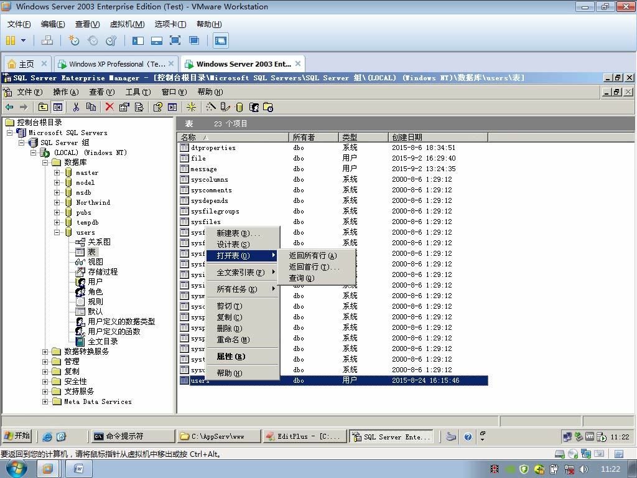This screenshot has width=637, height=478.
Task: Select 视图 under users database
Action: 95,262
